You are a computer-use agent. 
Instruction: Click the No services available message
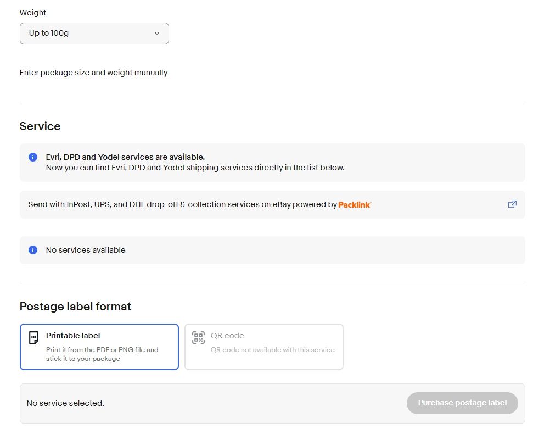pyautogui.click(x=86, y=250)
